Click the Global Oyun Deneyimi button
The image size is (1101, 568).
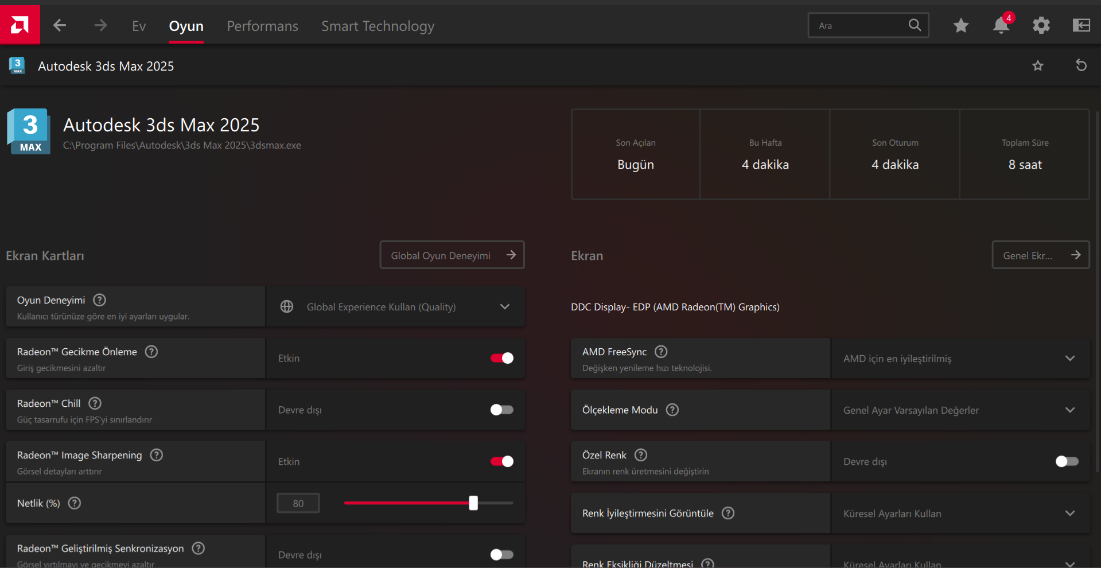(452, 255)
